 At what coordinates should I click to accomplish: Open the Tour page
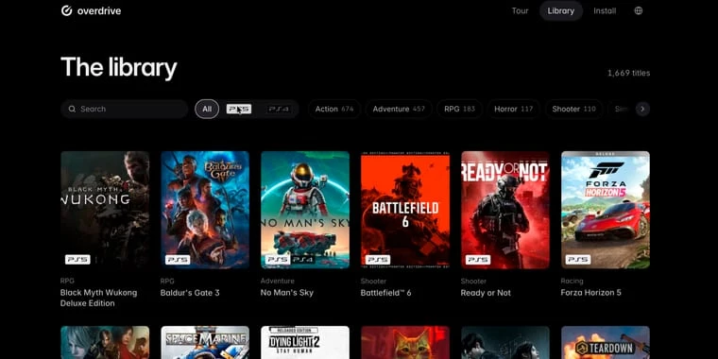[x=520, y=11]
